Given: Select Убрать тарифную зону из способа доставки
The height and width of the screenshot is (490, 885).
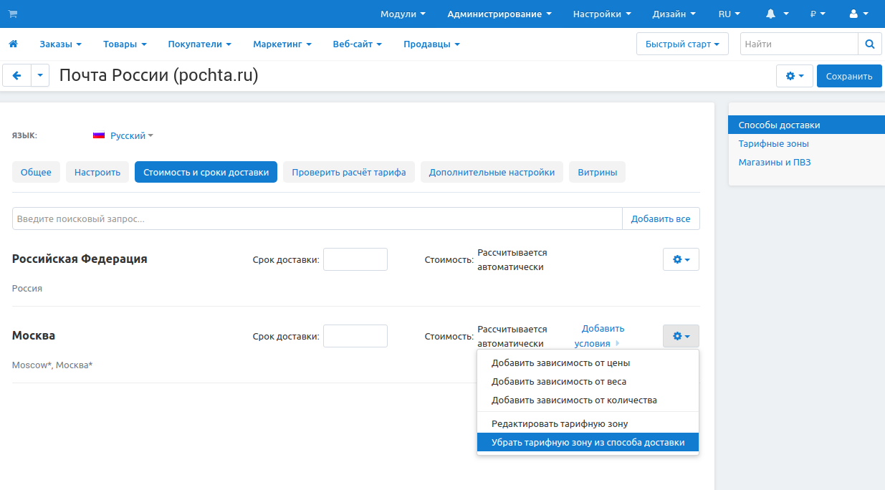Looking at the screenshot, I should pyautogui.click(x=588, y=443).
